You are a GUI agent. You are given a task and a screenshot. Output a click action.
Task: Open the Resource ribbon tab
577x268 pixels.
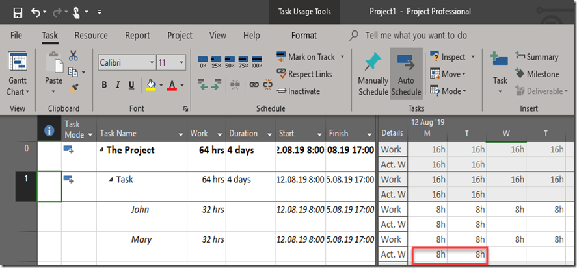[x=91, y=36]
